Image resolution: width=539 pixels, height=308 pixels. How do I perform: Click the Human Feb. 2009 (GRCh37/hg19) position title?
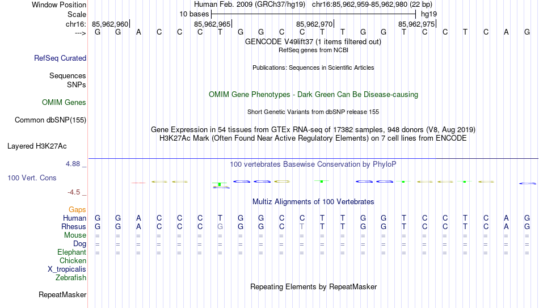point(250,5)
